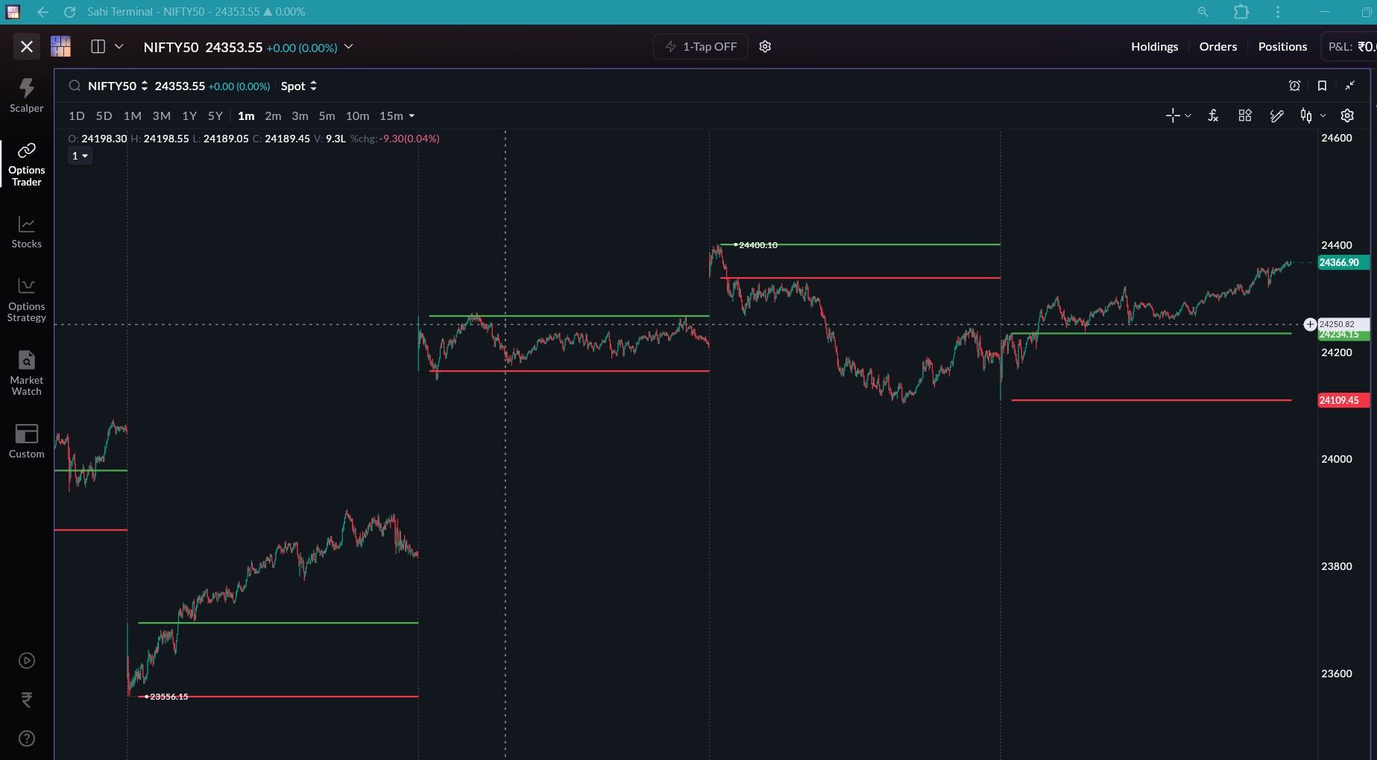1377x760 pixels.
Task: Open the Options Strategy panel
Action: click(x=26, y=300)
